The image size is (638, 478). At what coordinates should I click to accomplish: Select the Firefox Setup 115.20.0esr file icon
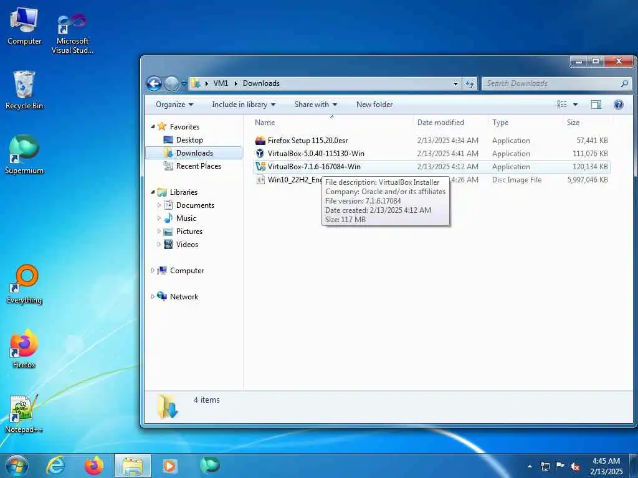coord(260,141)
